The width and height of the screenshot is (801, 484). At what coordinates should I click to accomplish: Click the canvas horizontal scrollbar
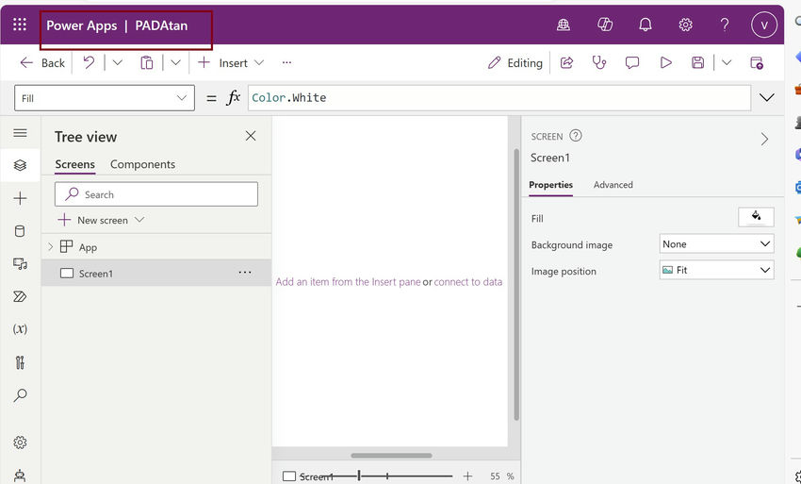coord(391,456)
